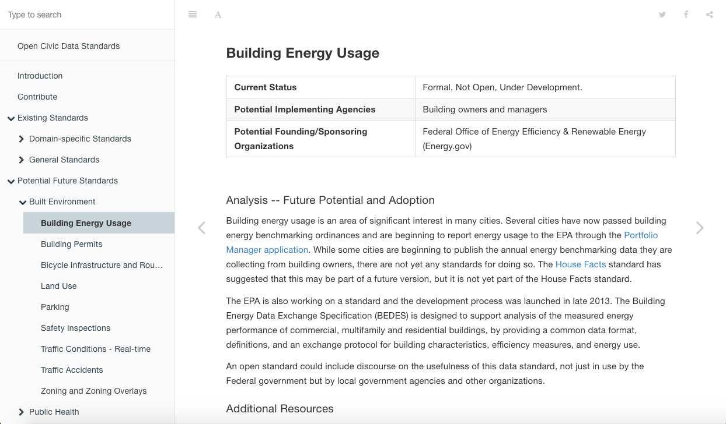
Task: Collapse the Existing Standards section
Action: click(11, 118)
